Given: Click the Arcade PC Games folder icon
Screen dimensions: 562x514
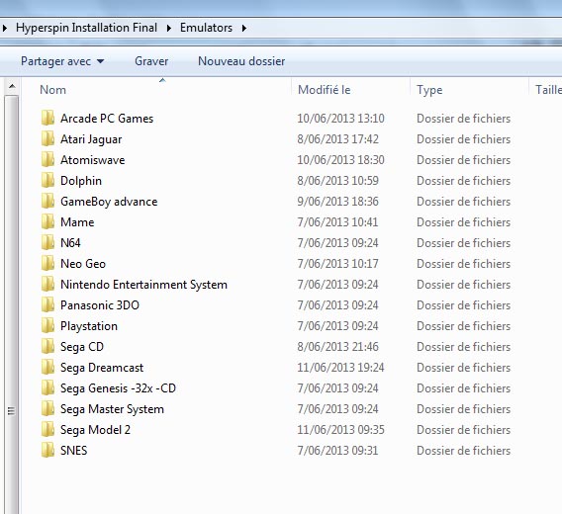Looking at the screenshot, I should pyautogui.click(x=47, y=119).
